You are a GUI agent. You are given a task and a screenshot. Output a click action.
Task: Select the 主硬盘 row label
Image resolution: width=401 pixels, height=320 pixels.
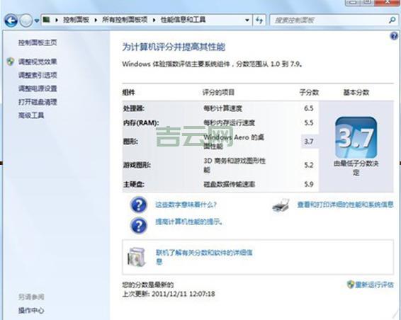pyautogui.click(x=134, y=184)
